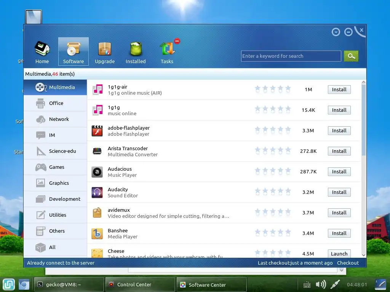This screenshot has width=390, height=292.
Task: Click the show desktop pen icon
Action: pos(380,284)
